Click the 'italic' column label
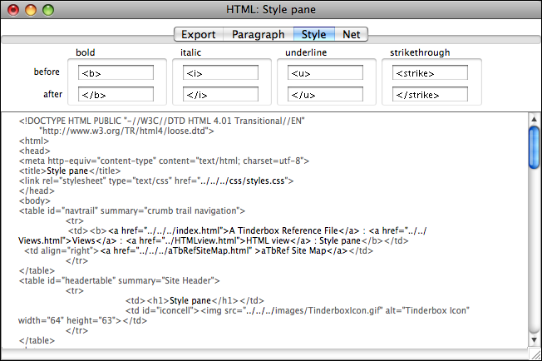 click(190, 52)
